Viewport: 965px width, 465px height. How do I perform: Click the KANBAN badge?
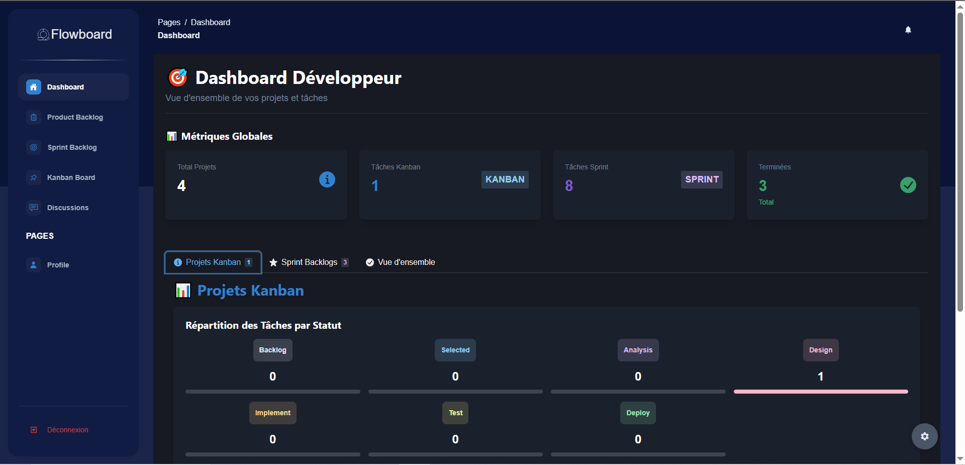tap(505, 179)
